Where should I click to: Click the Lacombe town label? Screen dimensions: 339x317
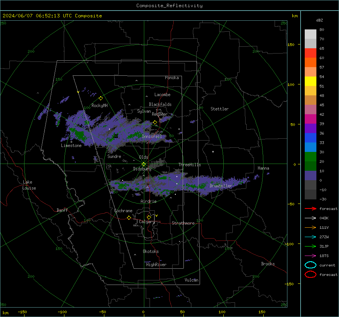[x=162, y=95]
